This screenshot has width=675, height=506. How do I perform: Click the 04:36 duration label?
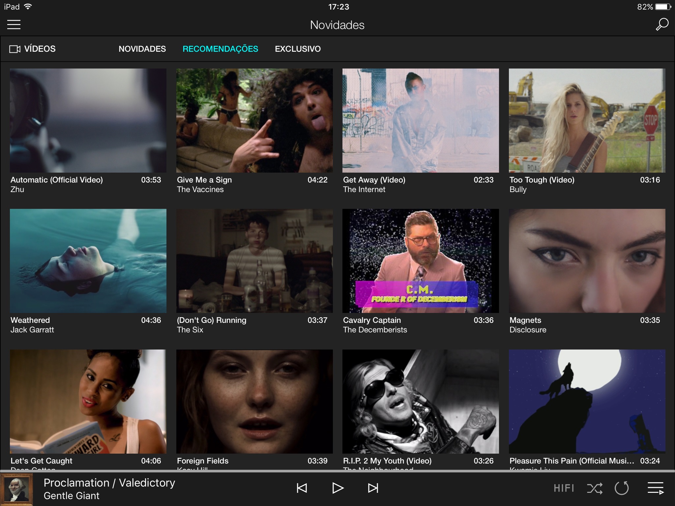pos(151,320)
